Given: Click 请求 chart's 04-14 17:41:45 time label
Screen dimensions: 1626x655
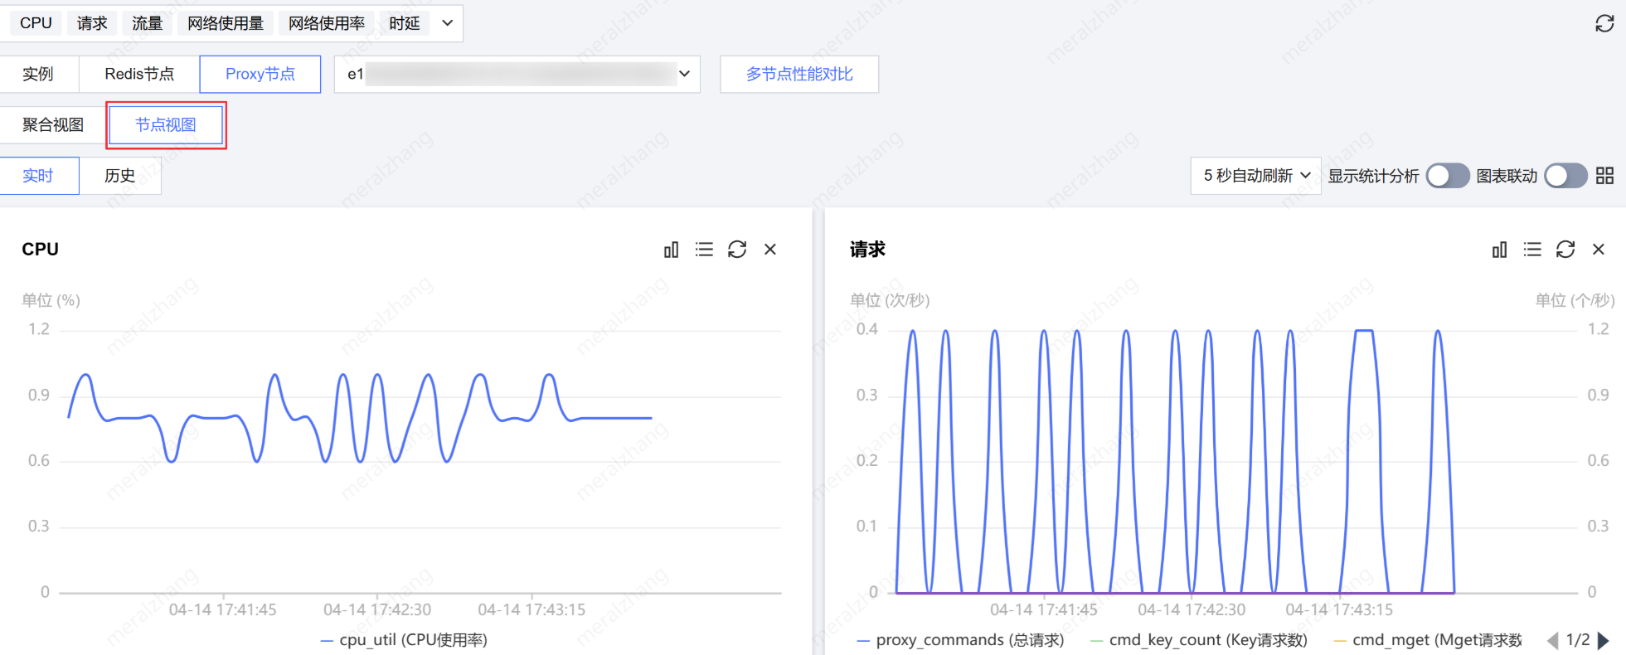Looking at the screenshot, I should 1044,610.
